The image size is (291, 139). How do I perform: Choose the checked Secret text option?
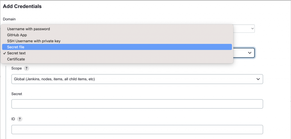coord(16,53)
